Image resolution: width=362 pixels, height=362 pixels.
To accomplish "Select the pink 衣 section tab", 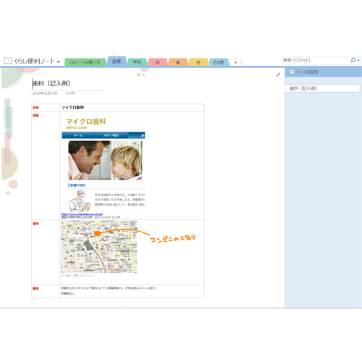I will point(158,62).
